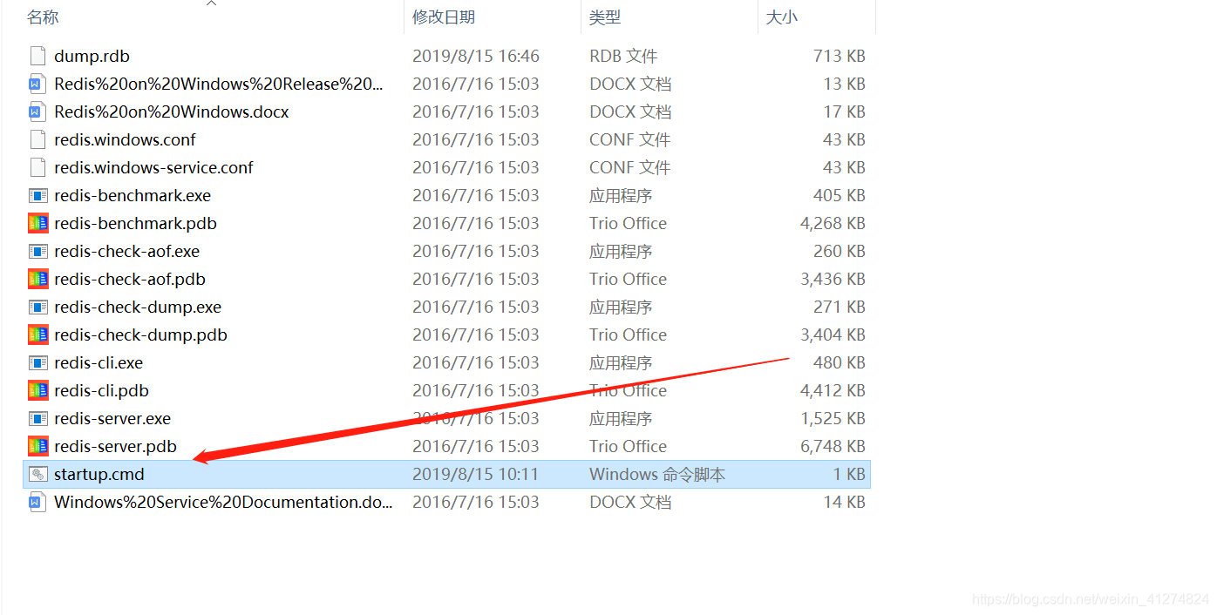
Task: Select the Redis%20on%20Windows.docx file name
Action: [x=172, y=112]
